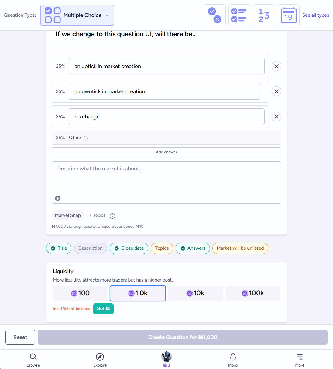Open the Browse tab
This screenshot has width=333, height=369.
tap(33, 360)
